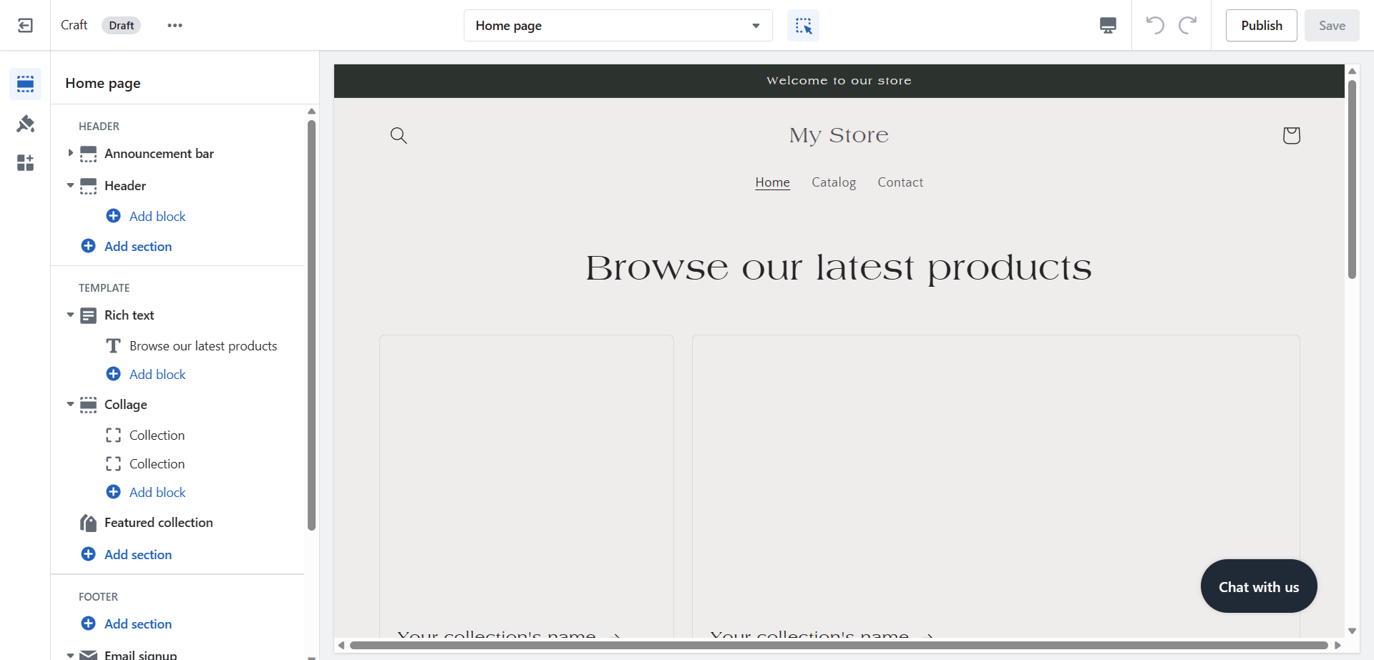Select the Home link in store navigation

click(x=772, y=182)
